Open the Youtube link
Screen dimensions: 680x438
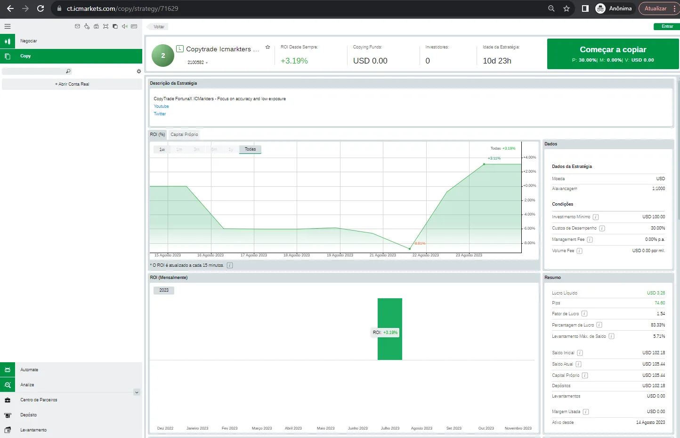coord(161,106)
